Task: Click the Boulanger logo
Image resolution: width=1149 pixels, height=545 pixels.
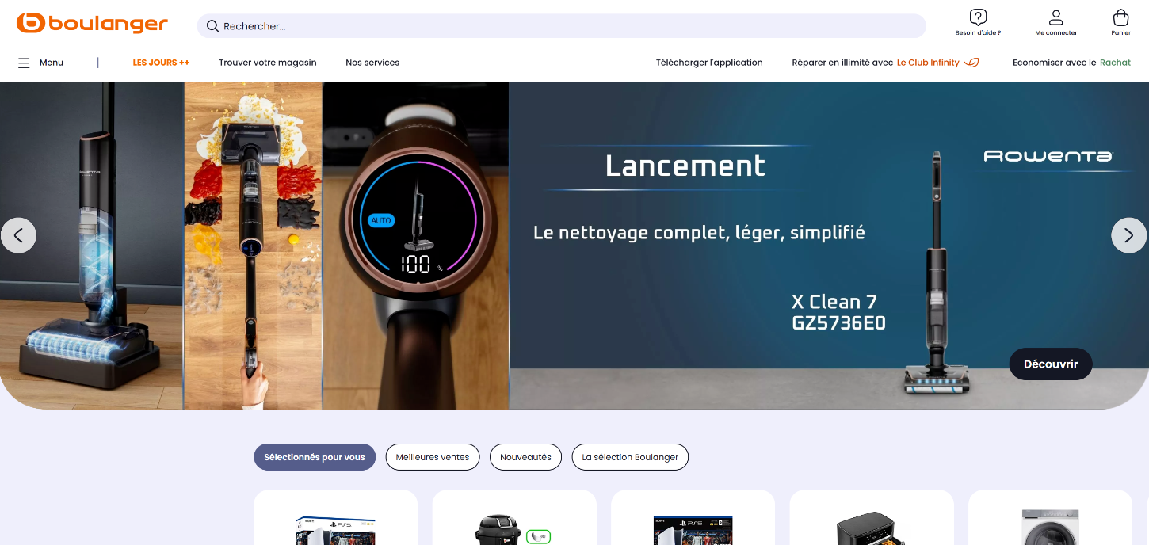Action: point(92,24)
